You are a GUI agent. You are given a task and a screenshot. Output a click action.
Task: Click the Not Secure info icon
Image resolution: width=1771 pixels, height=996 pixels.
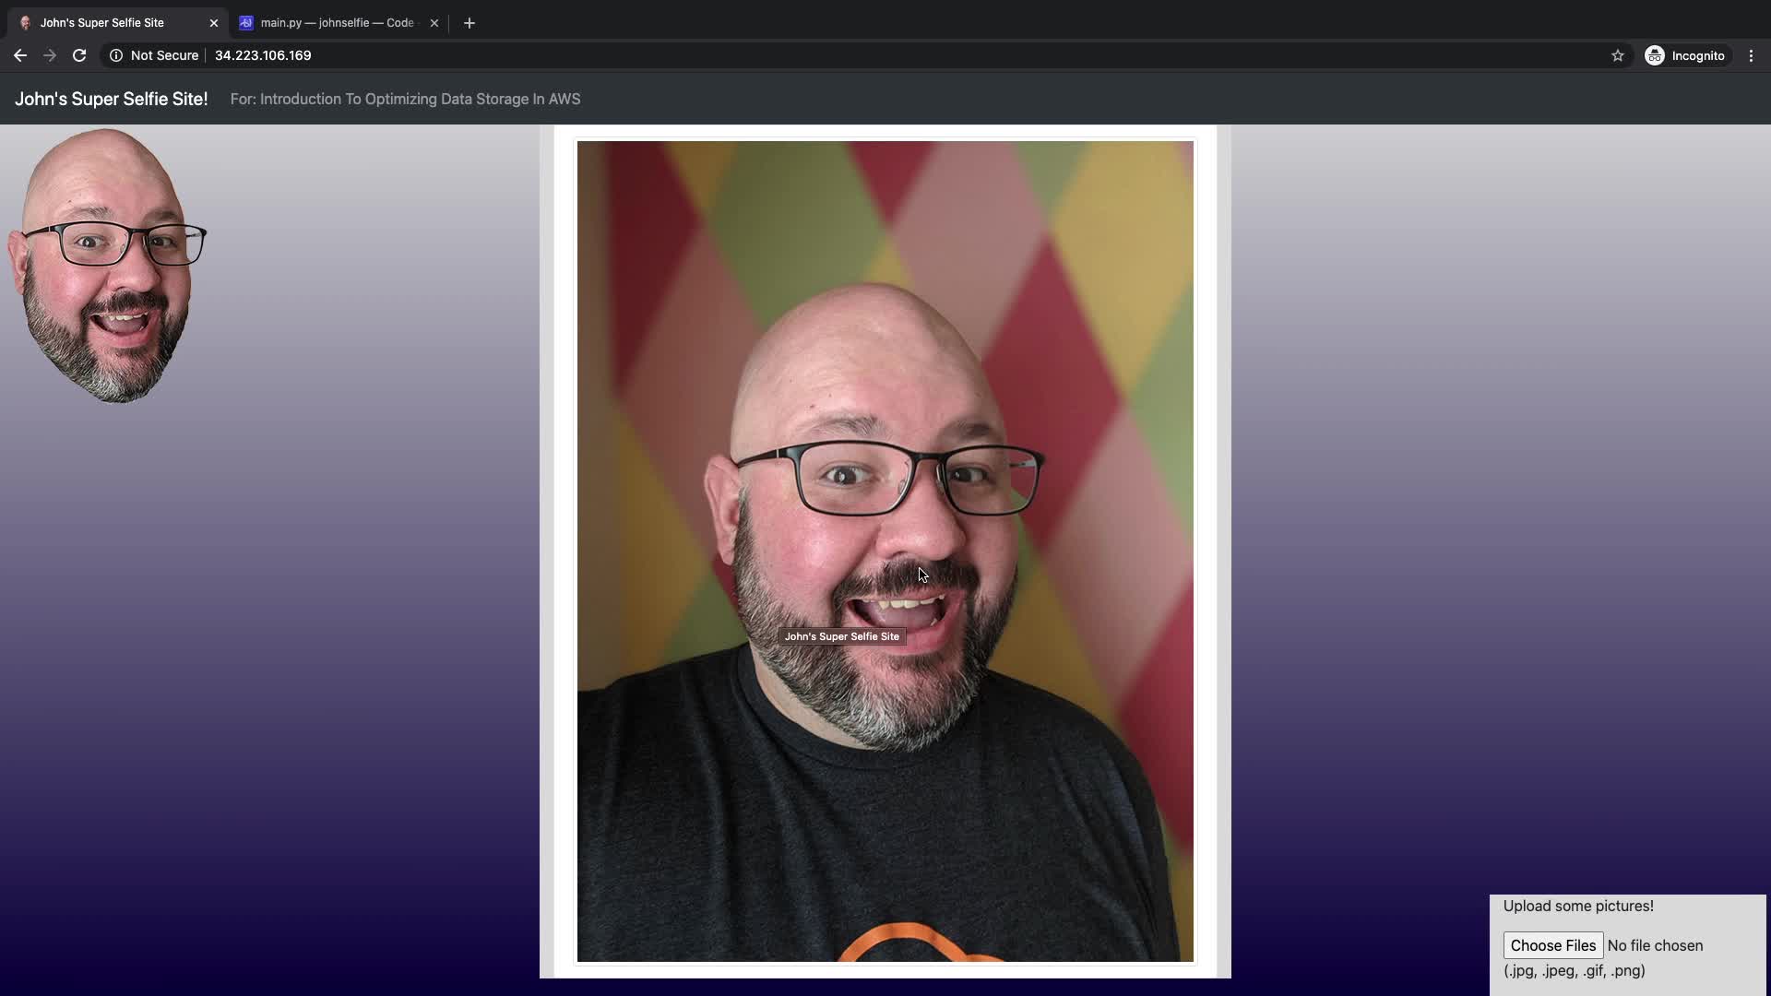pos(116,55)
